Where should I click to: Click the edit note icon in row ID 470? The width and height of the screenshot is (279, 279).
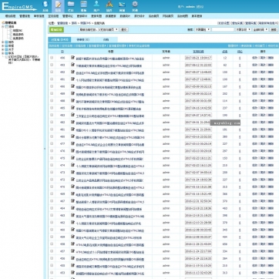pyautogui.click(x=73, y=187)
